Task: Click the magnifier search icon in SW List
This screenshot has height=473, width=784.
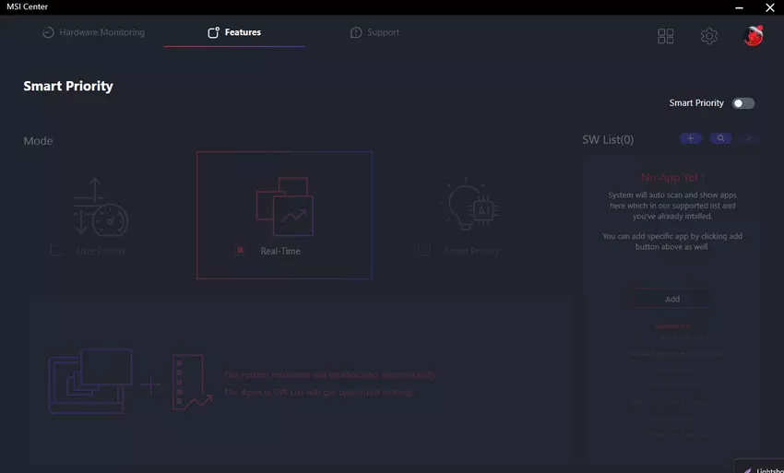Action: click(x=720, y=138)
